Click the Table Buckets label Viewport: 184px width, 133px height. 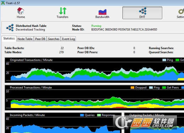coord(14,48)
